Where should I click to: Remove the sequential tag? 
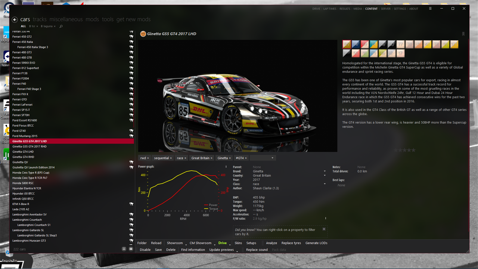pyautogui.click(x=171, y=158)
